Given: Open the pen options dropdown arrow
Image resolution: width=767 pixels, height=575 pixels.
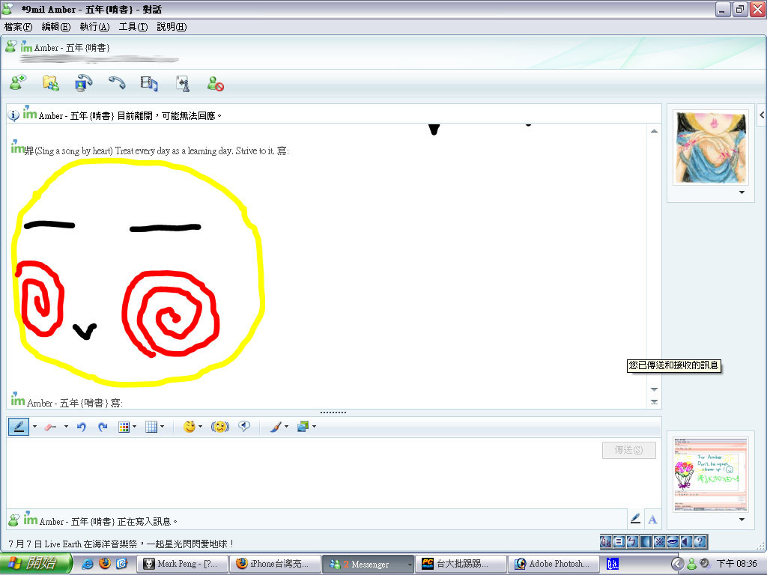Looking at the screenshot, I should (34, 427).
